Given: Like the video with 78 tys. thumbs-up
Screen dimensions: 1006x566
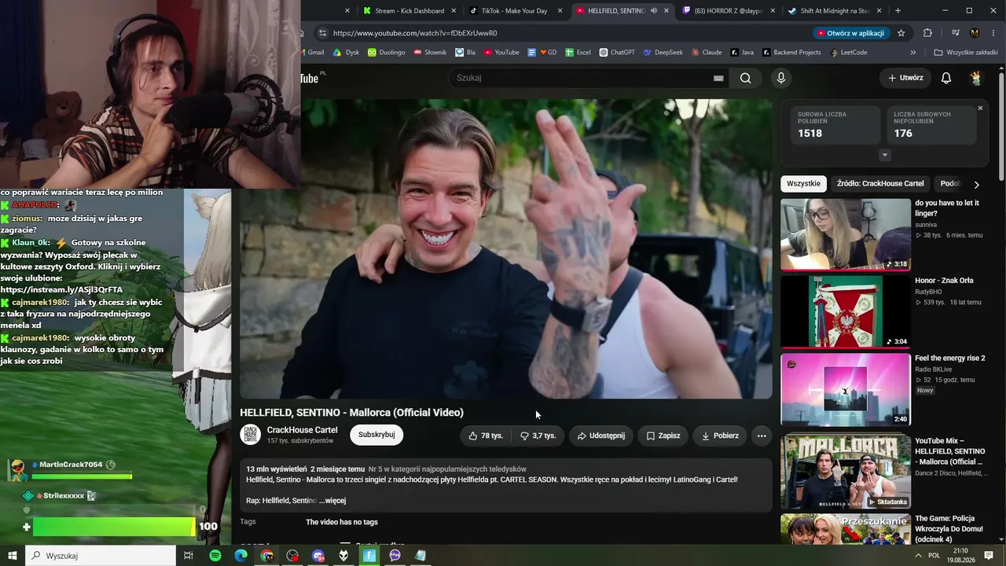Looking at the screenshot, I should pyautogui.click(x=486, y=436).
